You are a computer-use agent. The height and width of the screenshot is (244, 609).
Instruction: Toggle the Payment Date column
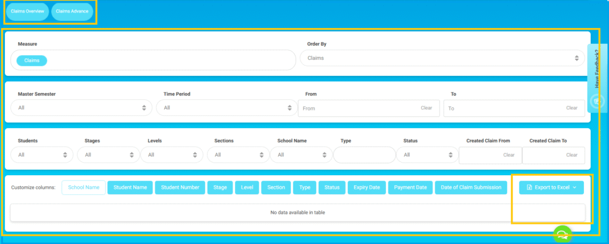coord(410,188)
